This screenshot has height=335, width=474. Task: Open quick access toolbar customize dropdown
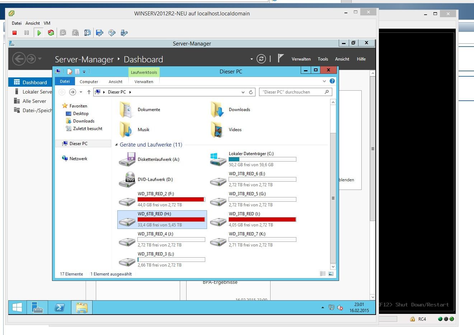[x=84, y=72]
